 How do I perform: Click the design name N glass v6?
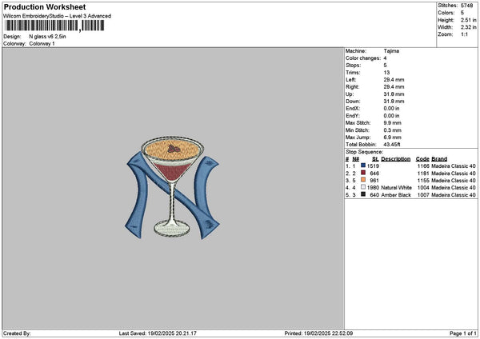pos(47,37)
